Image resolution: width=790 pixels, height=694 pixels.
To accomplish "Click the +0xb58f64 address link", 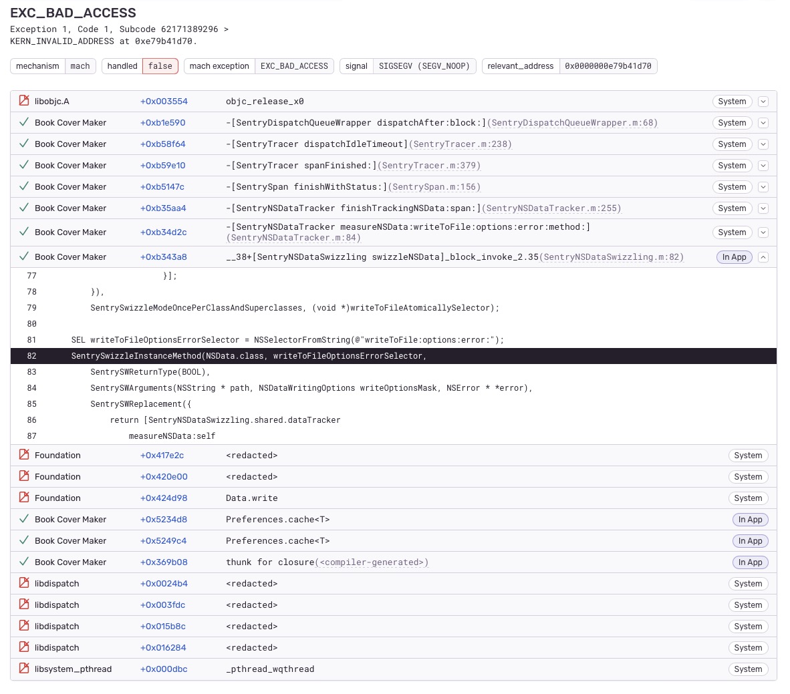I will [x=163, y=144].
